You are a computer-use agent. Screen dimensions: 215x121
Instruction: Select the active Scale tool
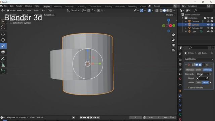3,46
